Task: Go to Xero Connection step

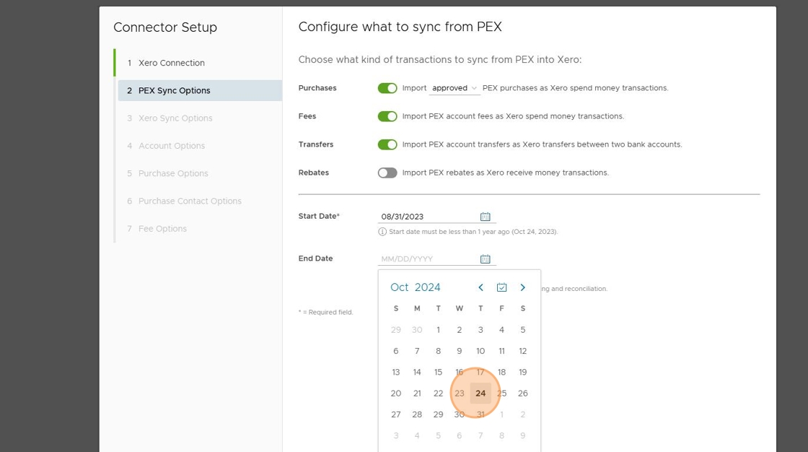Action: [172, 63]
